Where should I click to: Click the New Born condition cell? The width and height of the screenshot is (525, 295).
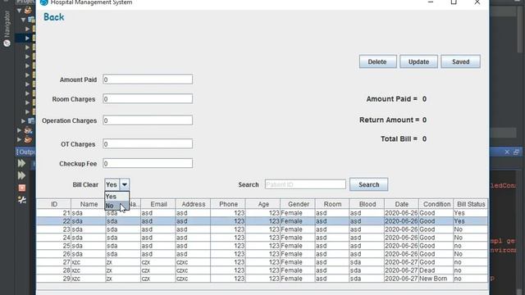[x=436, y=279]
